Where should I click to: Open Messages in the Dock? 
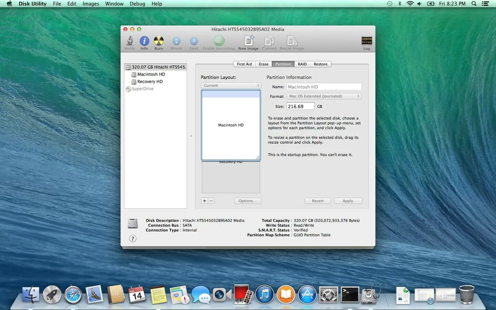pyautogui.click(x=201, y=295)
